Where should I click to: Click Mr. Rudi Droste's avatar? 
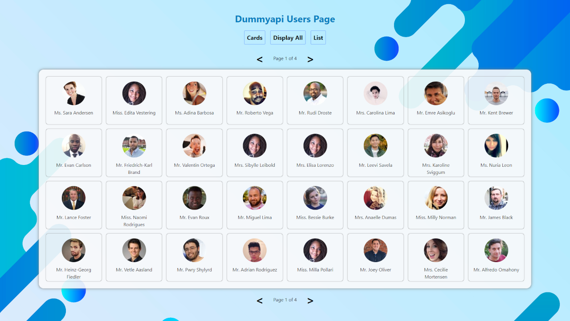click(315, 93)
